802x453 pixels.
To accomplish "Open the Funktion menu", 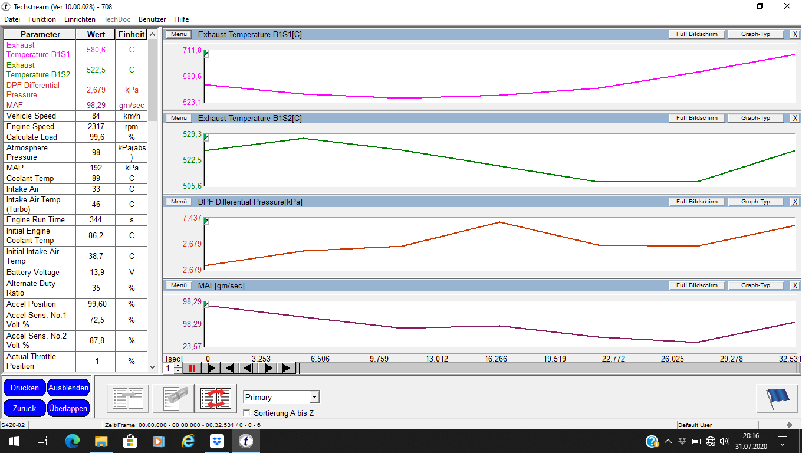I will pyautogui.click(x=42, y=19).
